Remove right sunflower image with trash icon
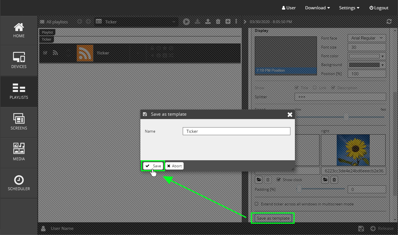The width and height of the screenshot is (398, 235). tap(334, 180)
